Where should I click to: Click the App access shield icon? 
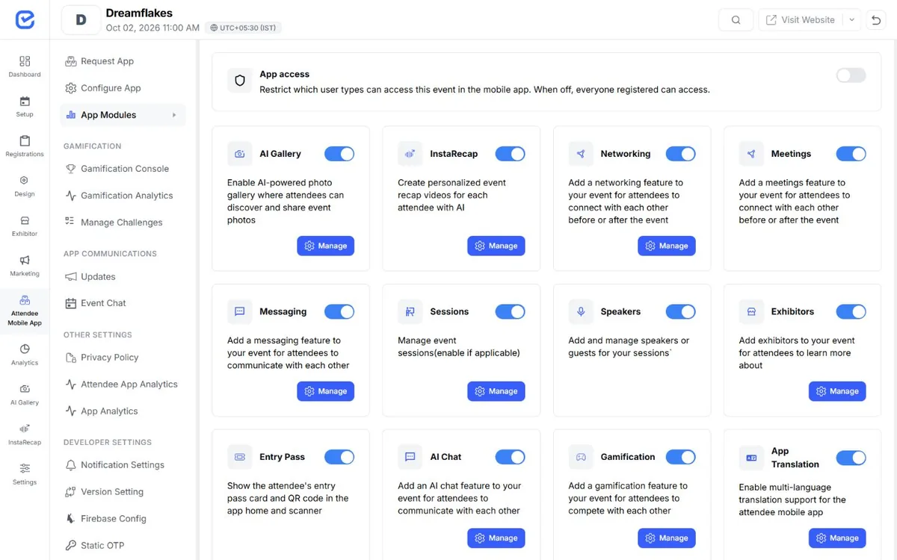pos(240,81)
